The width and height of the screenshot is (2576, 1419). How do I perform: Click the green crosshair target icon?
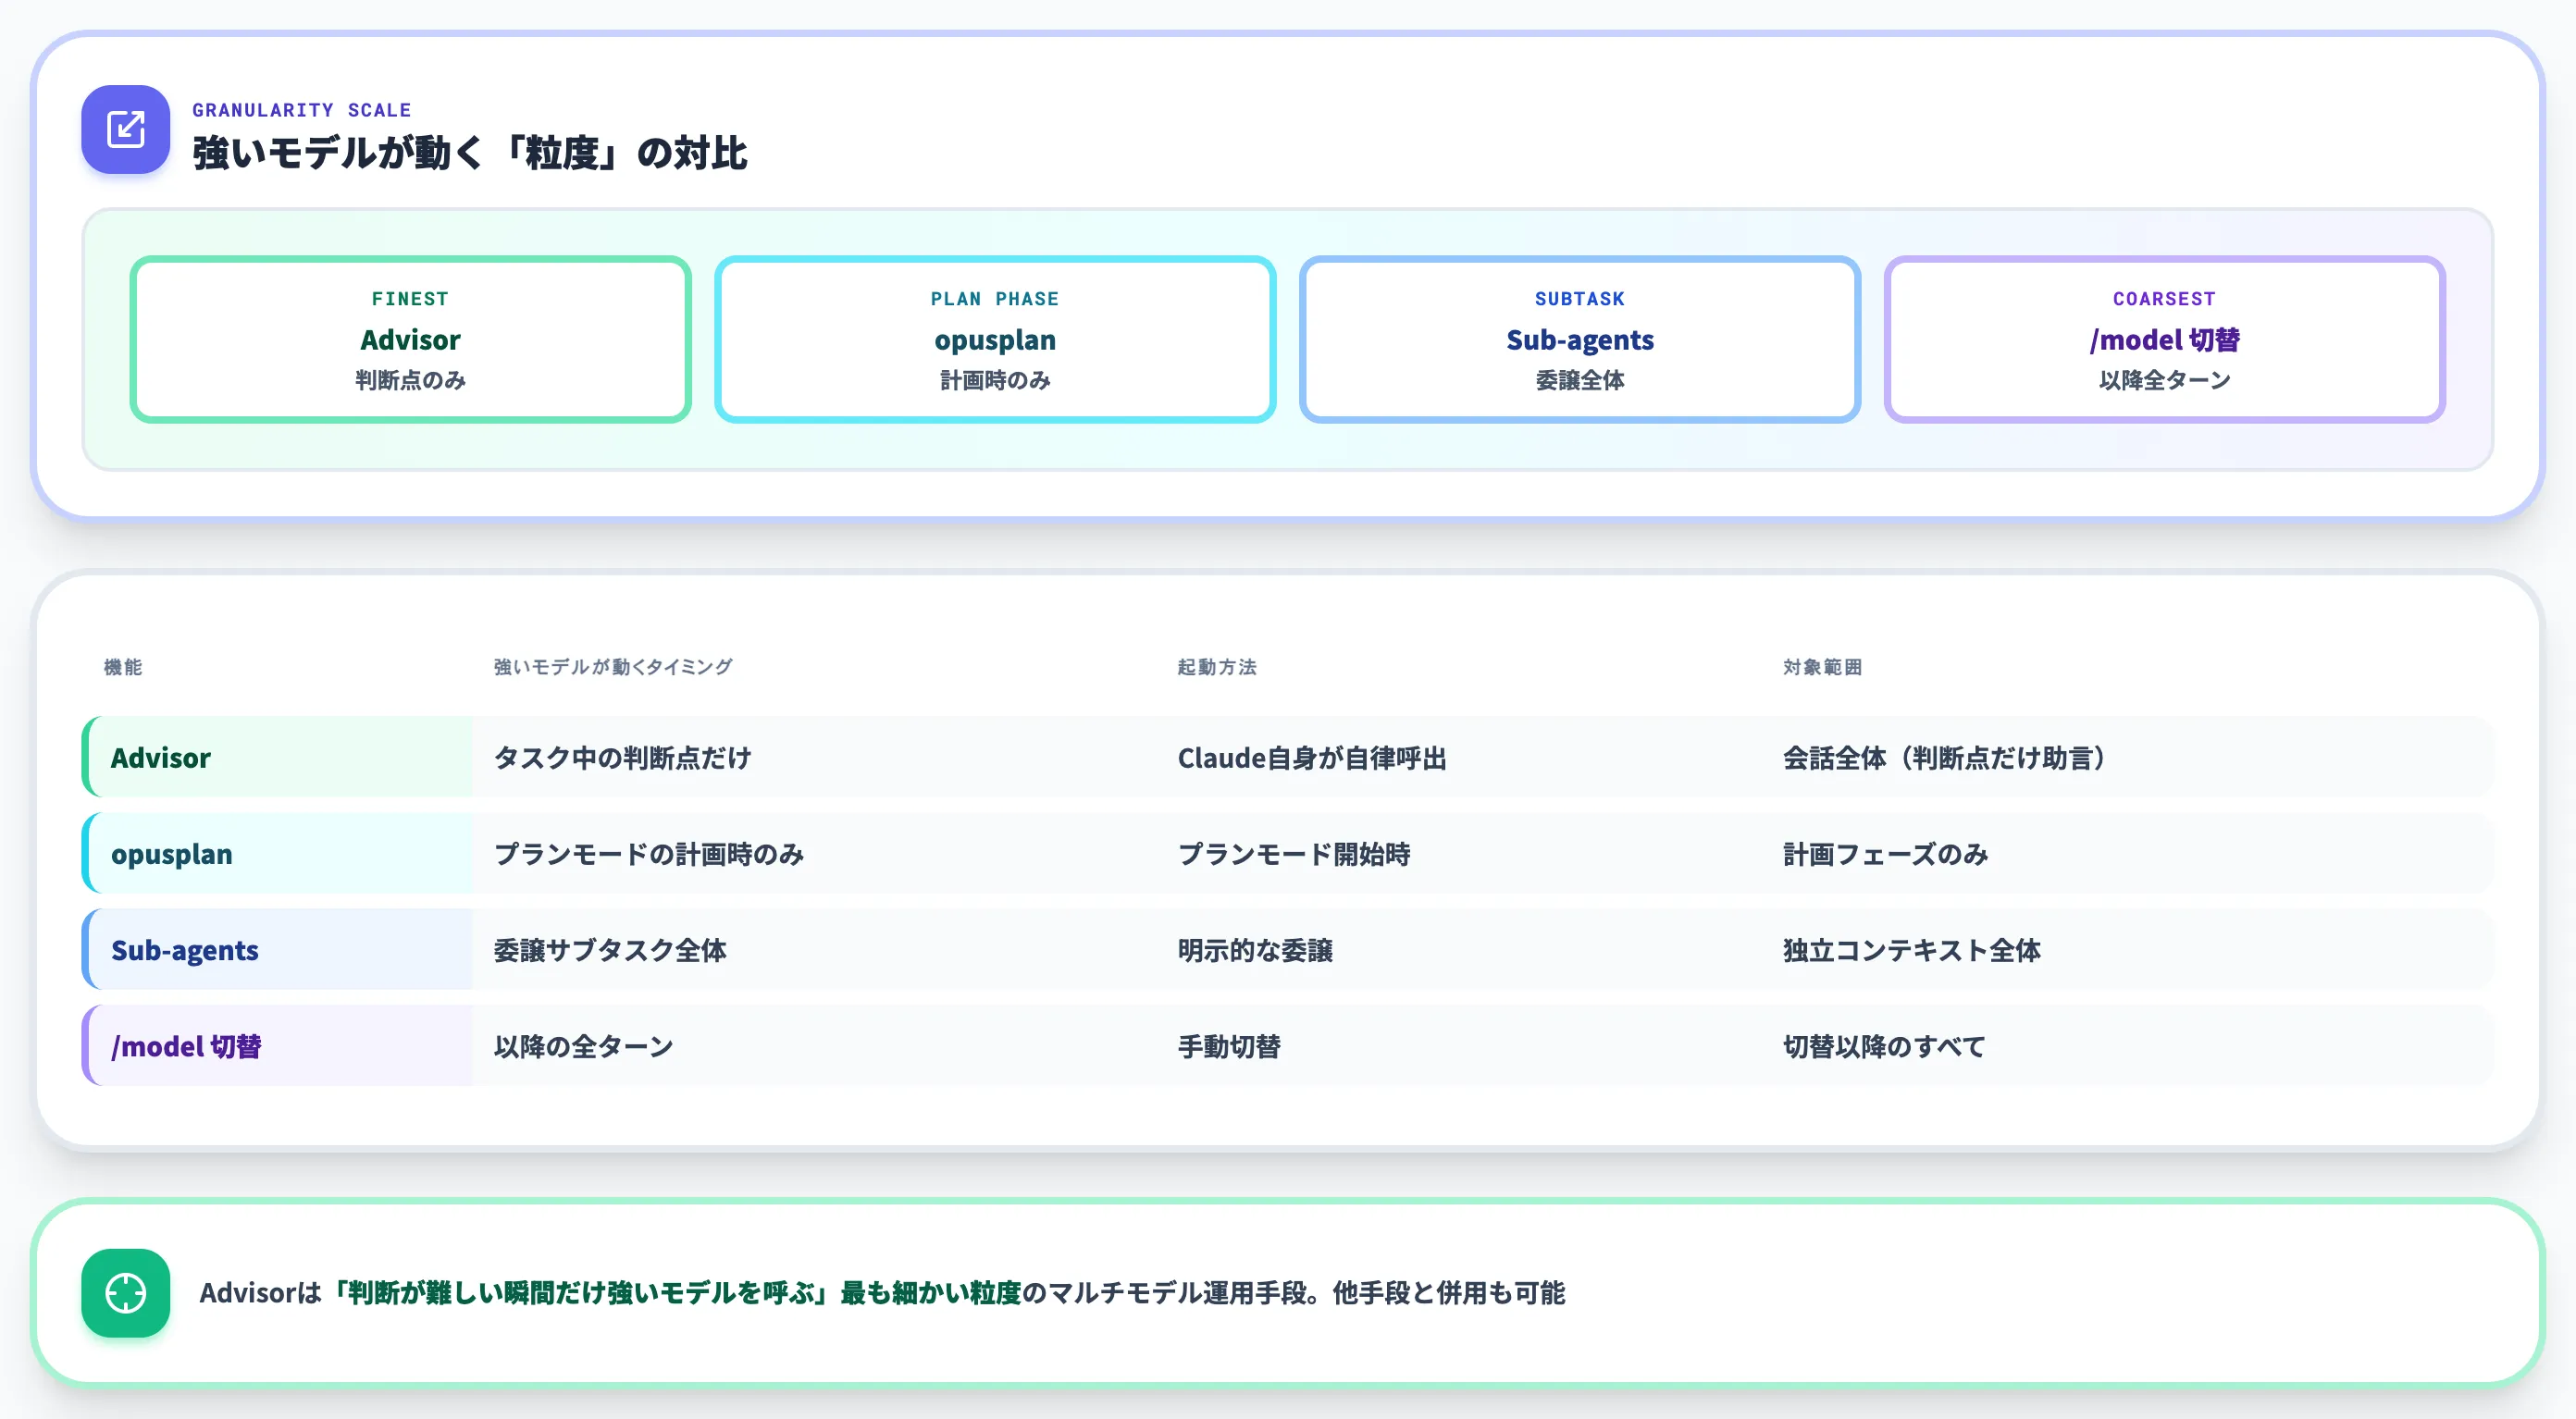[x=125, y=1292]
